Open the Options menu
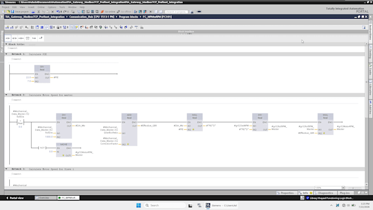This screenshot has height=210, width=373. coord(52,7)
